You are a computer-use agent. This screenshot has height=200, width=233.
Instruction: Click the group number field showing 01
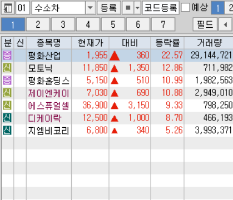pyautogui.click(x=22, y=8)
